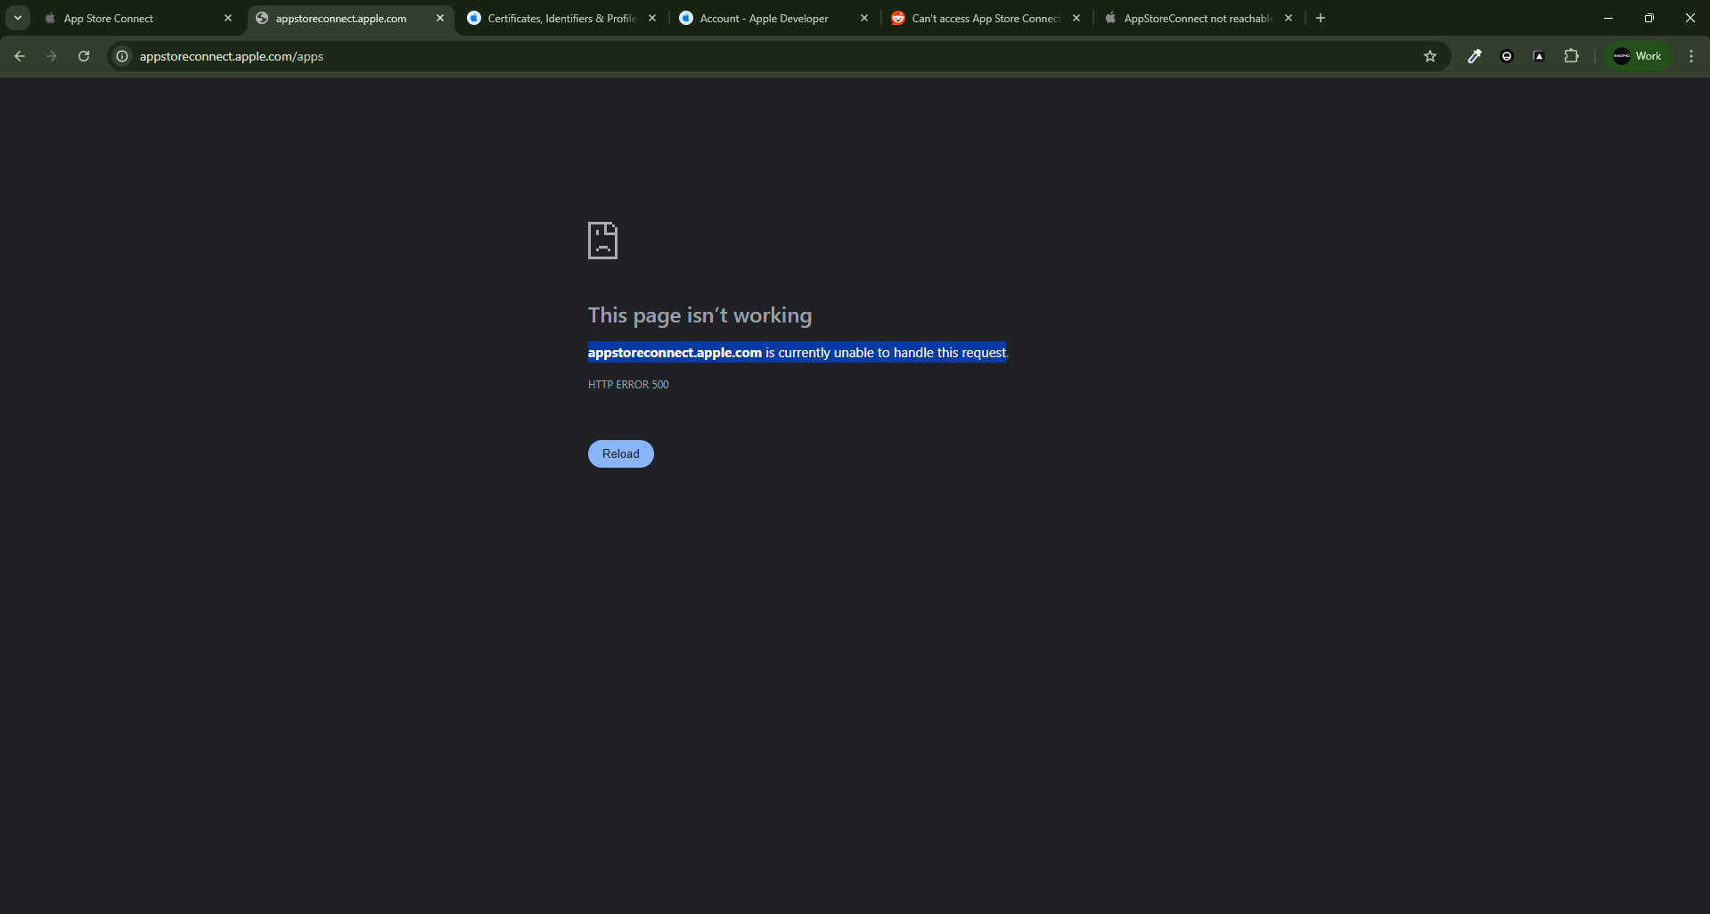This screenshot has width=1710, height=914.
Task: Go back using the browser back arrow
Action: pyautogui.click(x=20, y=56)
